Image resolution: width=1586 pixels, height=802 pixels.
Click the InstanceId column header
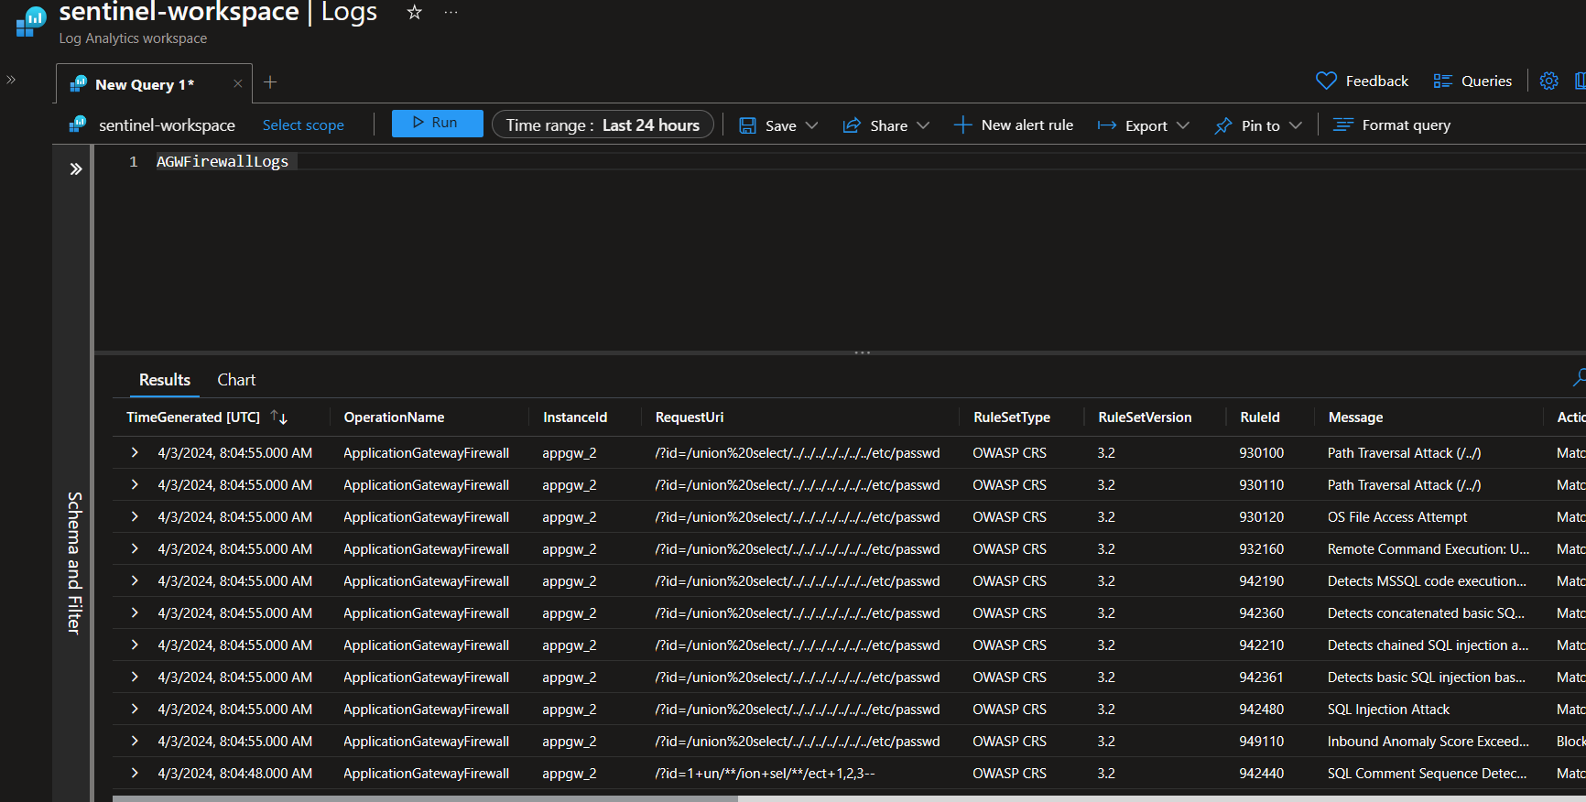point(575,417)
